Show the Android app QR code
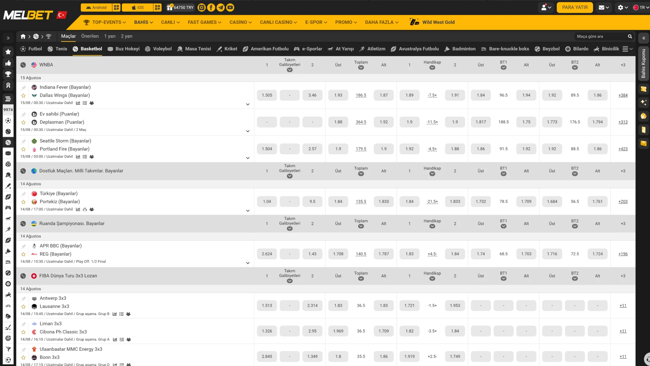This screenshot has height=366, width=650. click(116, 7)
